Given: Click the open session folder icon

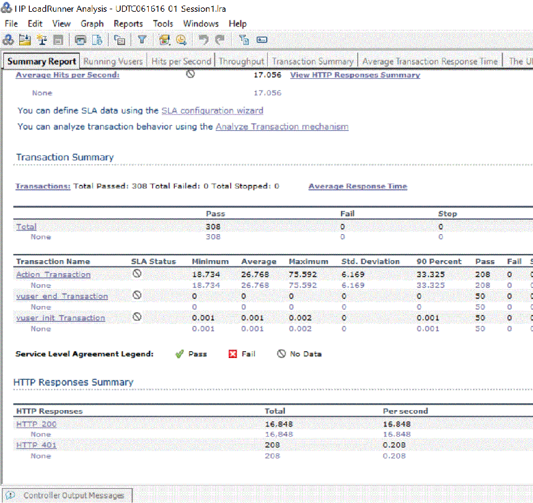Looking at the screenshot, I should pos(25,40).
